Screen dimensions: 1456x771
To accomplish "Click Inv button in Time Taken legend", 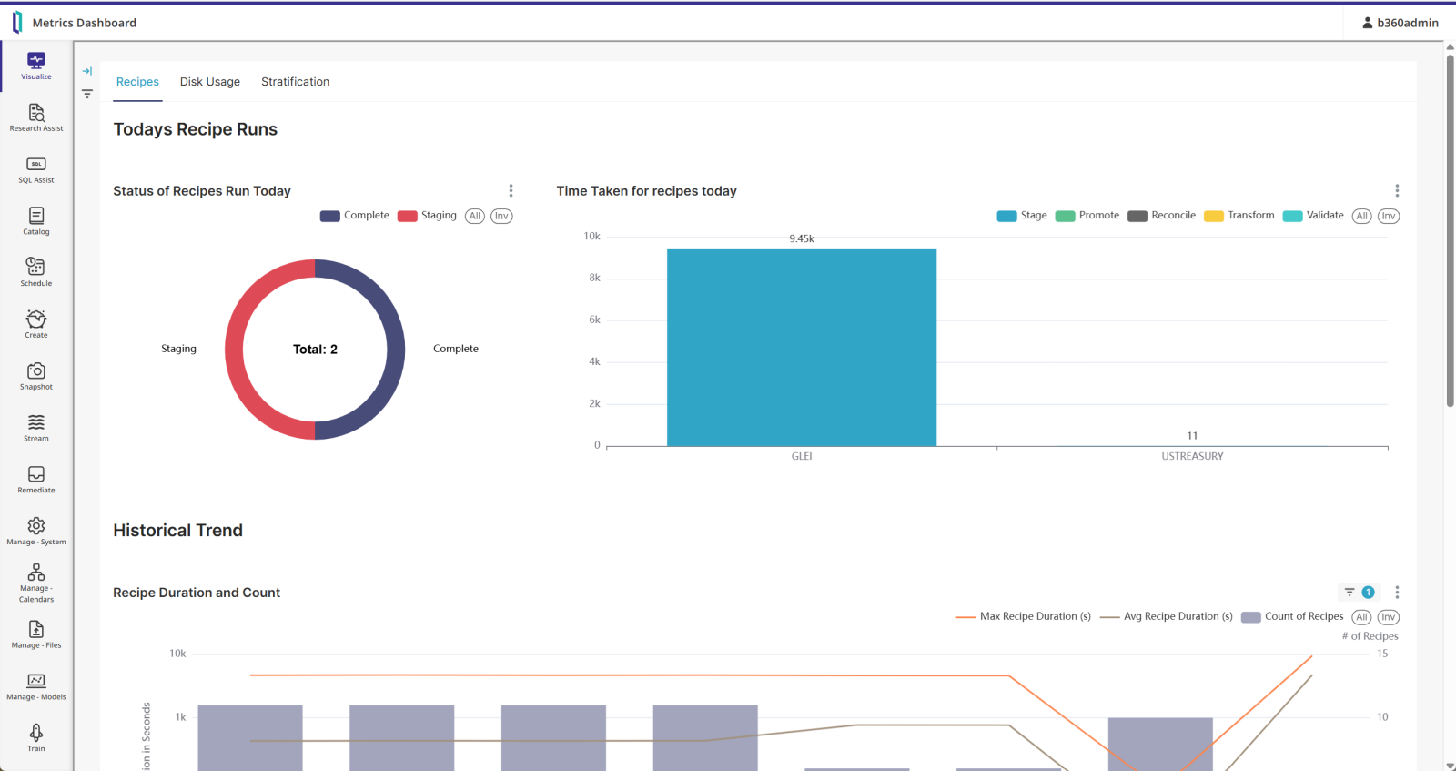I will coord(1389,216).
